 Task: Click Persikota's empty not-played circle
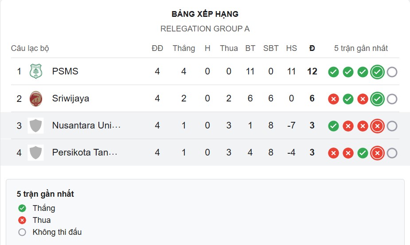tap(392, 153)
